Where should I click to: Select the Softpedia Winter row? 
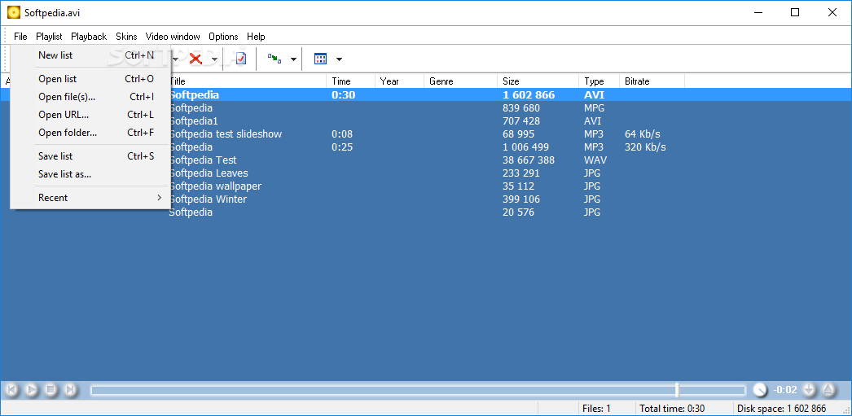click(426, 199)
